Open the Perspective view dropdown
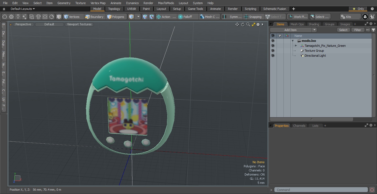The image size is (377, 194). [23, 24]
